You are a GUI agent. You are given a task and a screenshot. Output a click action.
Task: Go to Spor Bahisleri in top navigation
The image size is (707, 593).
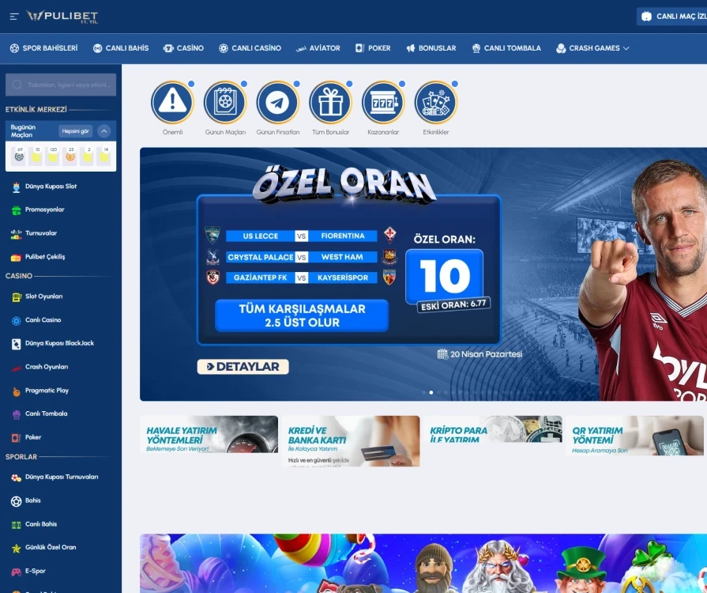43,48
